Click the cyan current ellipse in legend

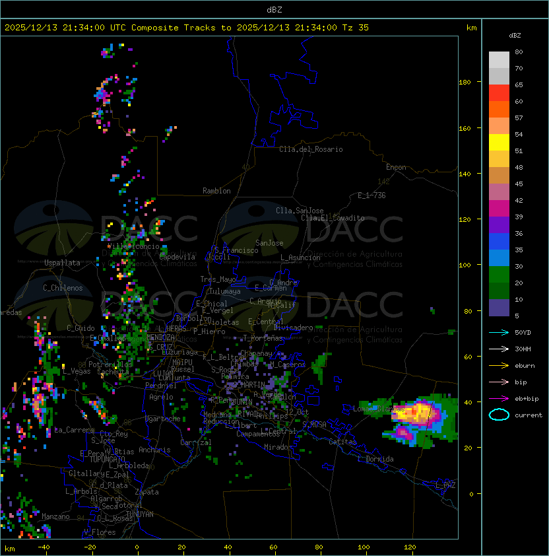[499, 415]
